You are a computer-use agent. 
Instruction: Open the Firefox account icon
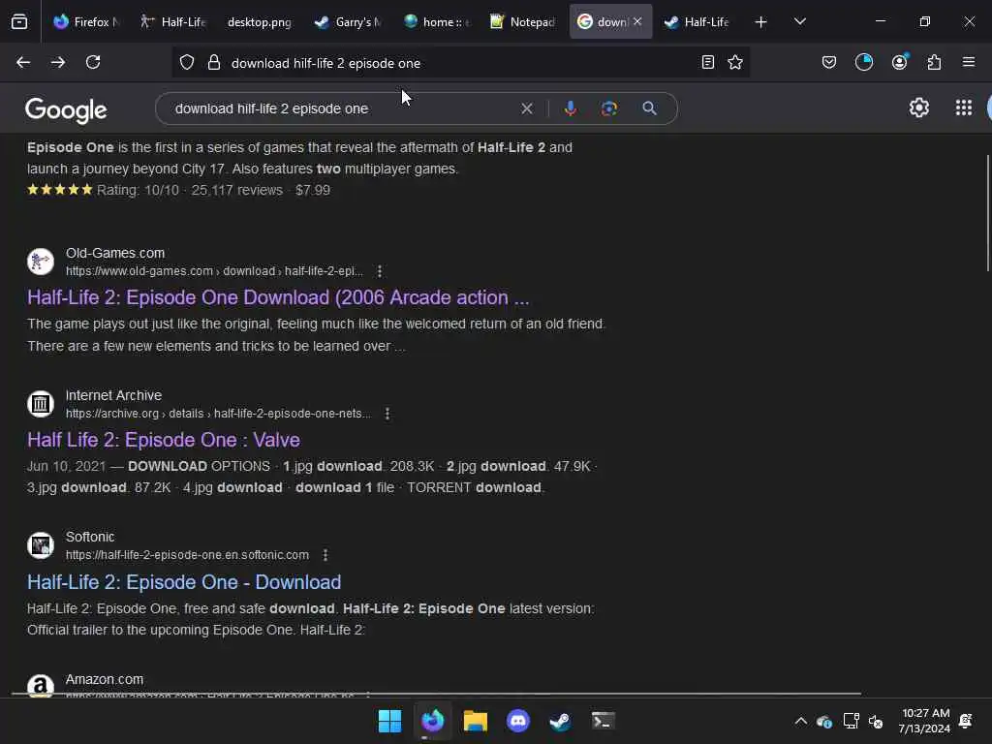click(x=900, y=62)
